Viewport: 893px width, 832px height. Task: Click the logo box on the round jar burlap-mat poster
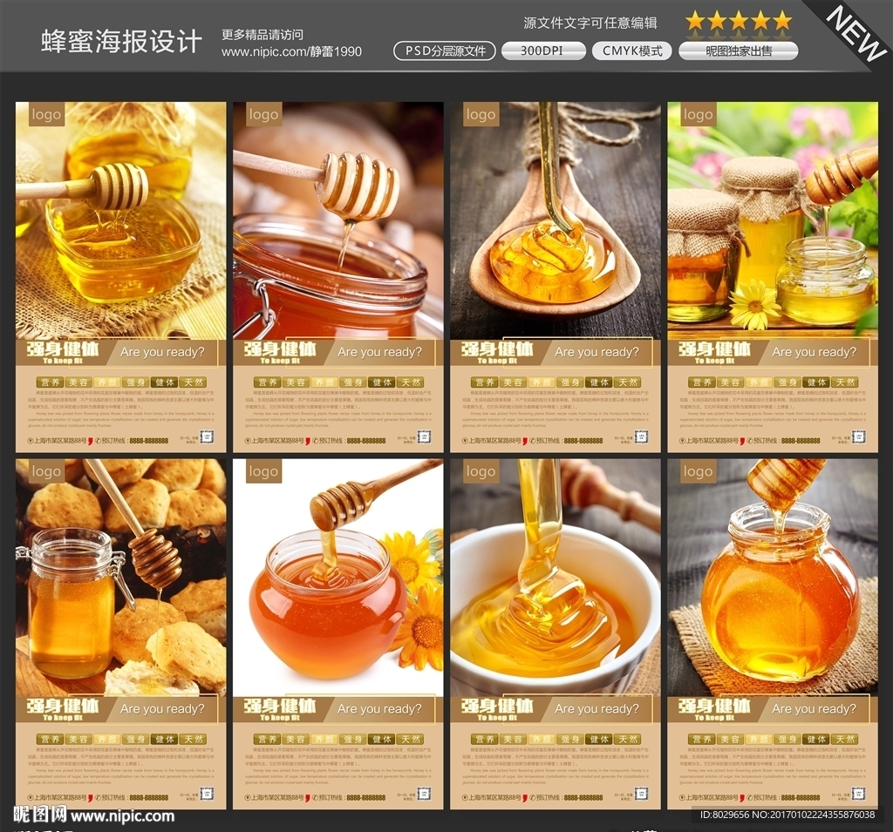tap(699, 471)
